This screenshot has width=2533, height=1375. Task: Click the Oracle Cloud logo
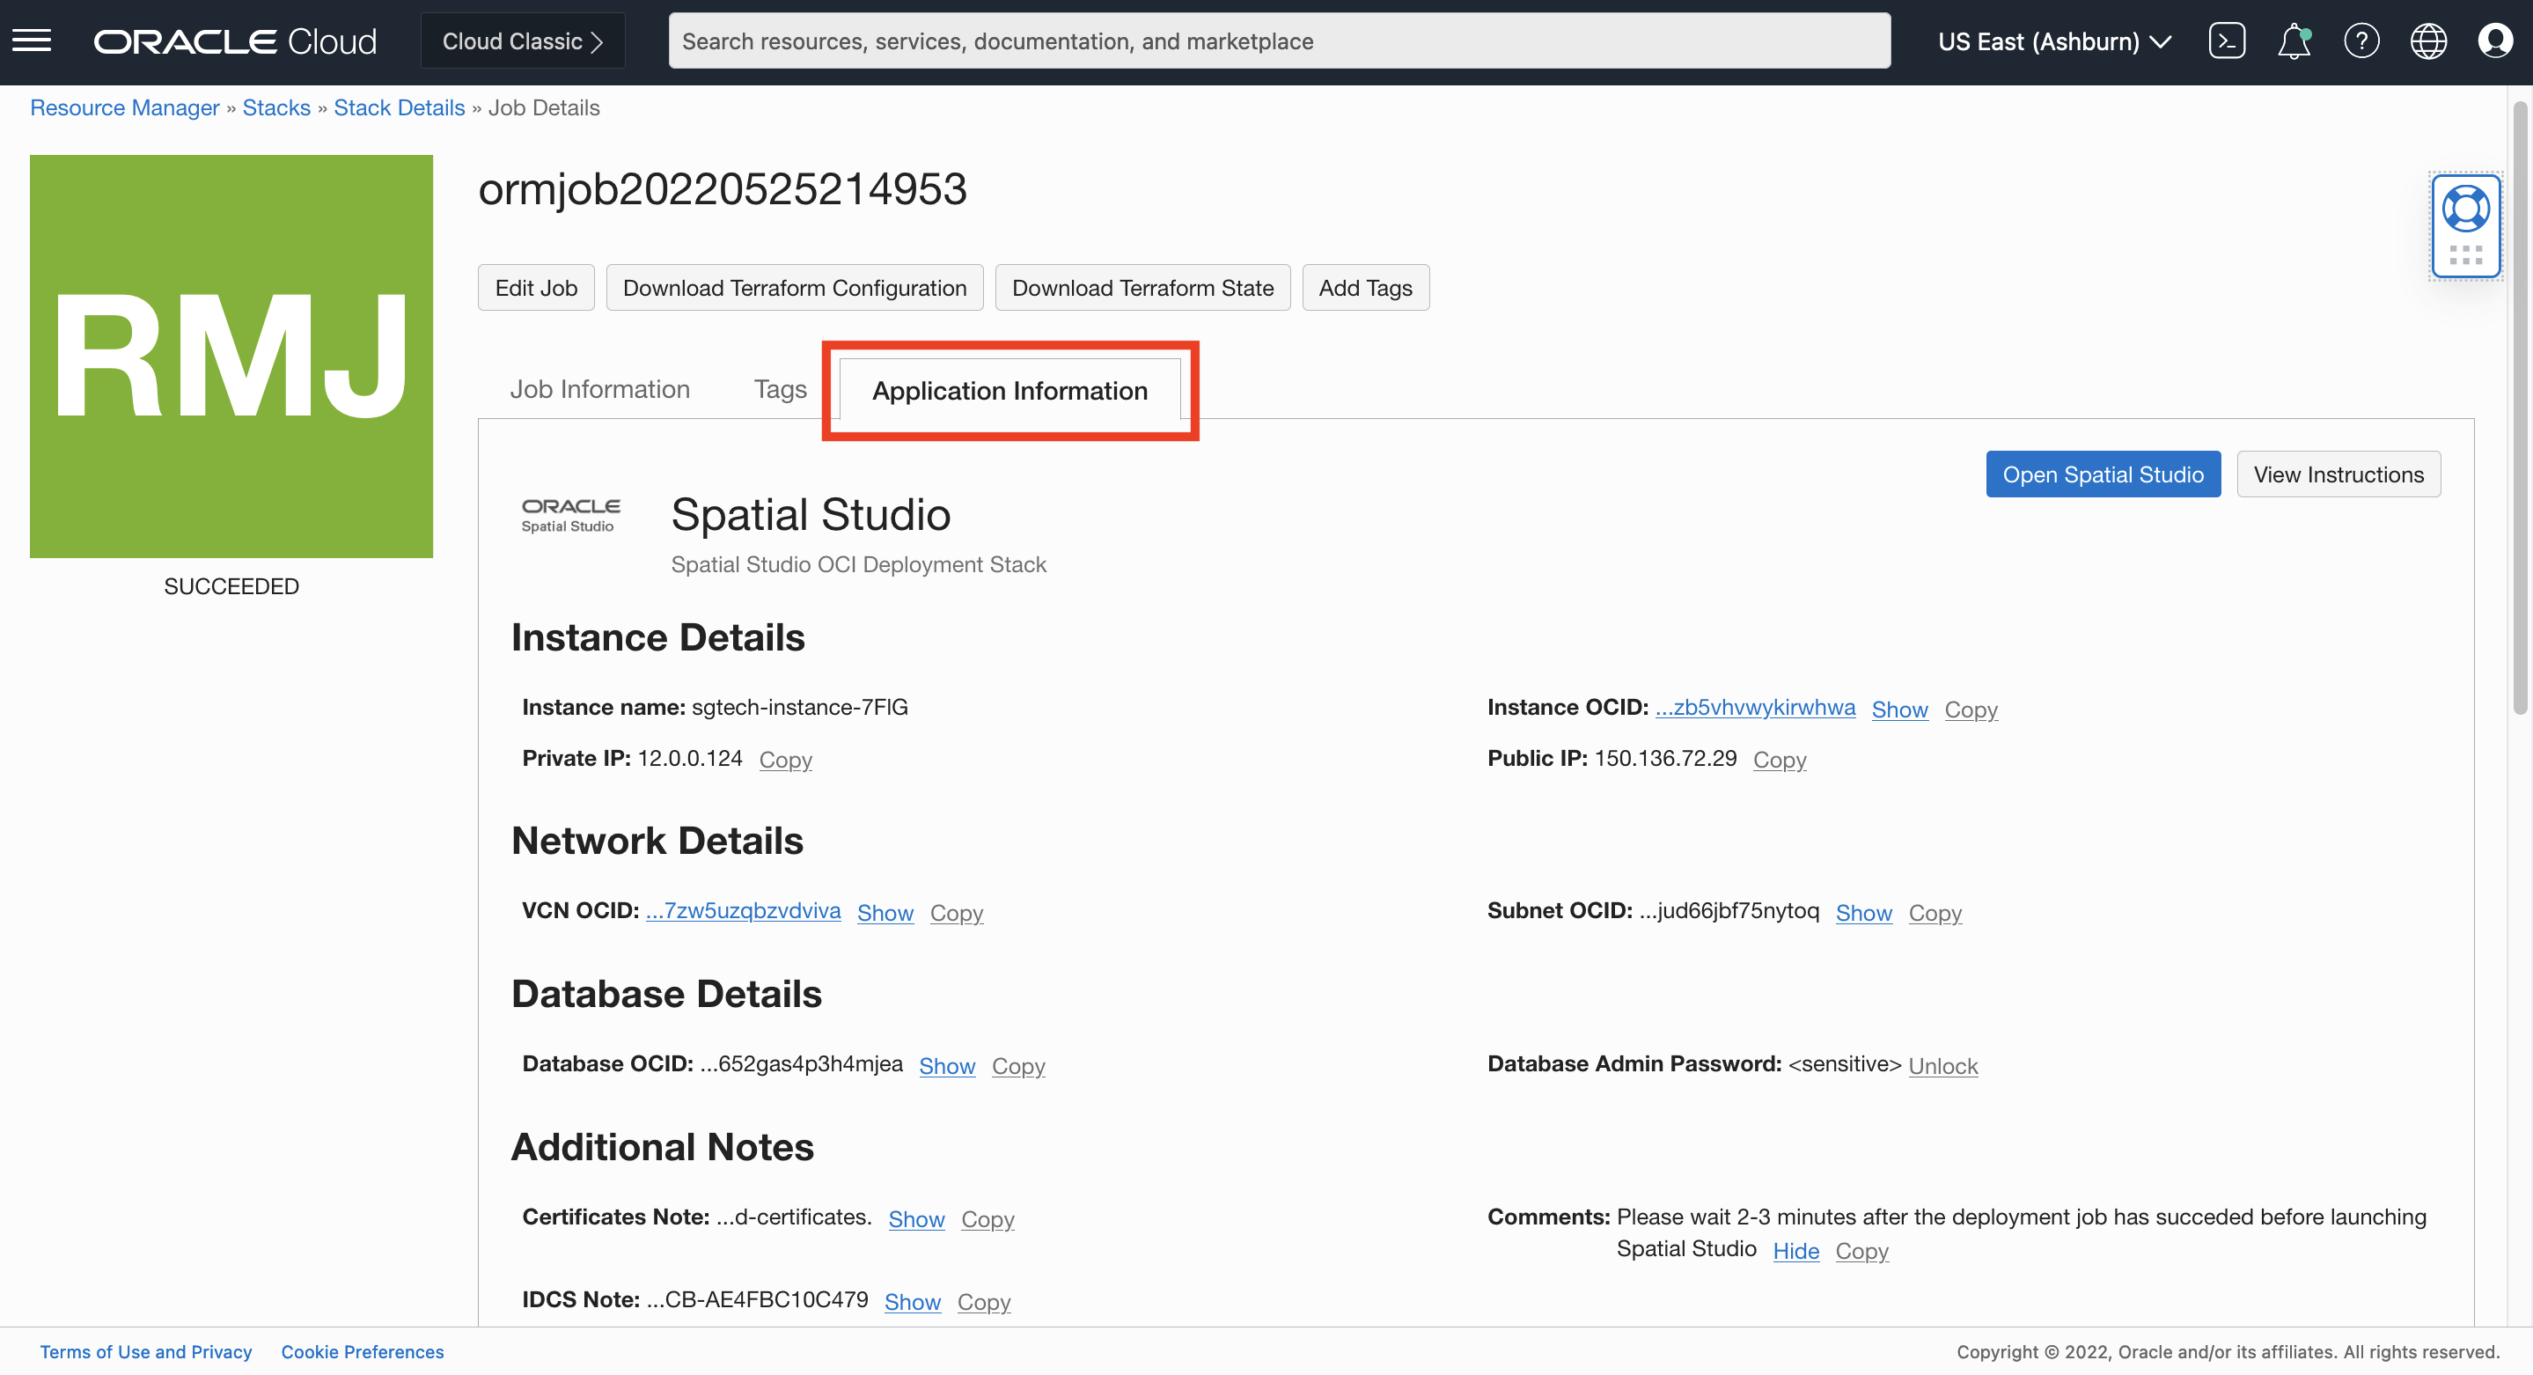(x=234, y=40)
